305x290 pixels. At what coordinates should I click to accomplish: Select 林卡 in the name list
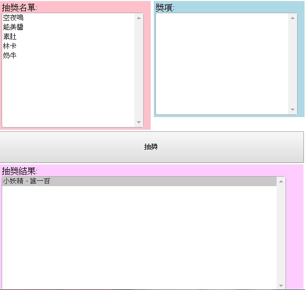point(68,46)
